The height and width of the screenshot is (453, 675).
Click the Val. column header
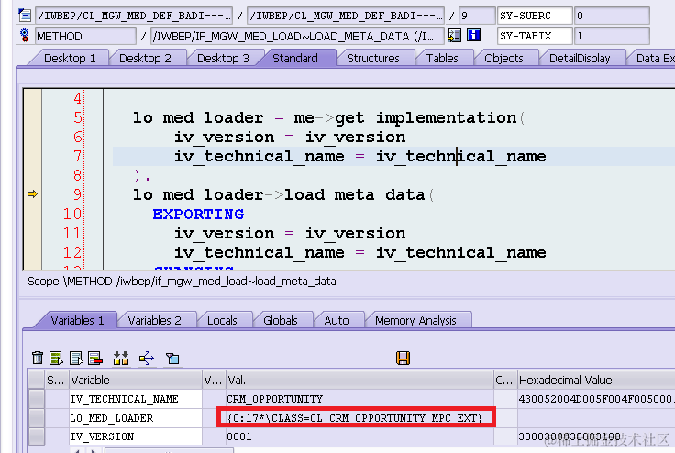pos(359,381)
